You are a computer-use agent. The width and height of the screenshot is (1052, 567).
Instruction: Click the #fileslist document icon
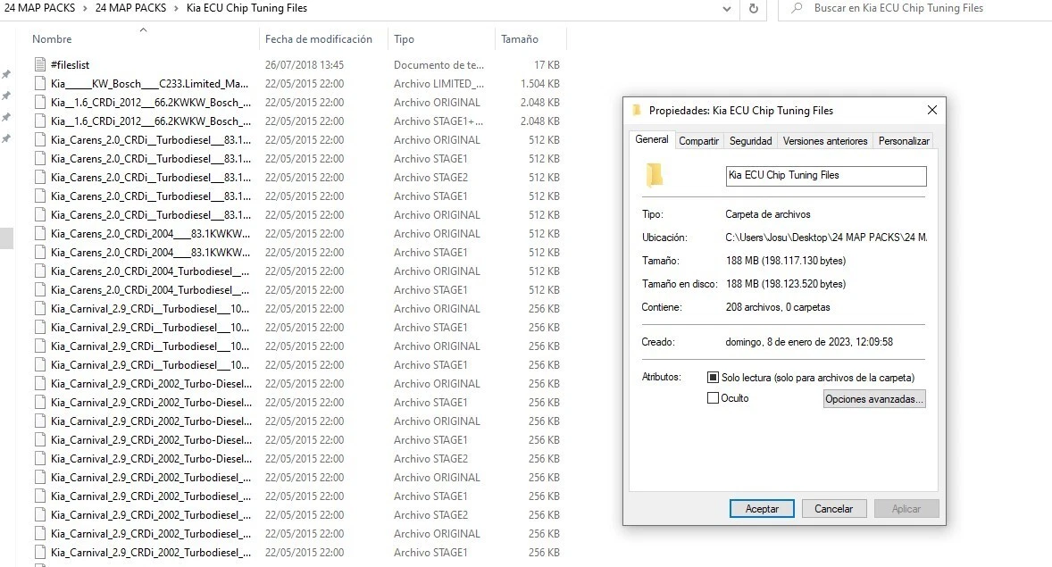click(x=39, y=65)
